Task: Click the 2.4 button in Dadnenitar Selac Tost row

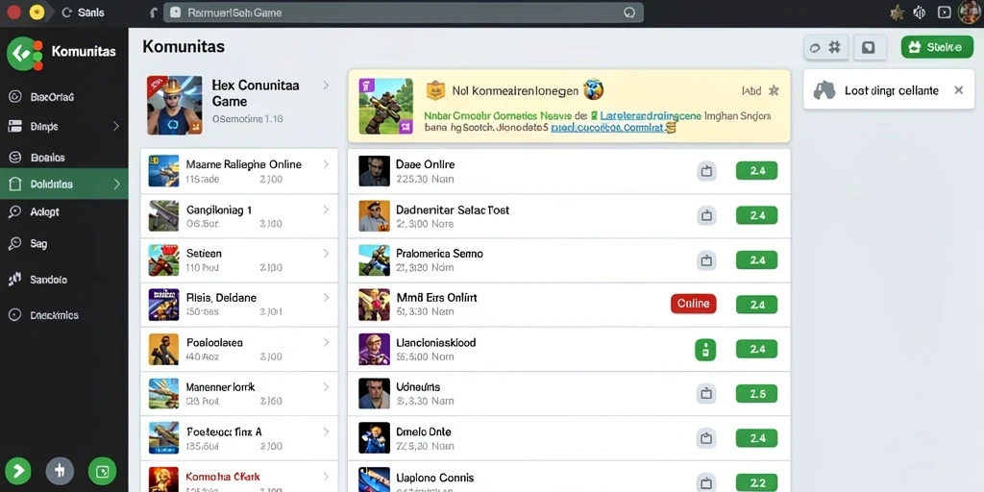Action: pos(756,215)
